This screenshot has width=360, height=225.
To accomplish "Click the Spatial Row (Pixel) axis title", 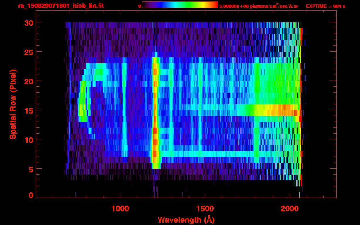I will point(13,104).
